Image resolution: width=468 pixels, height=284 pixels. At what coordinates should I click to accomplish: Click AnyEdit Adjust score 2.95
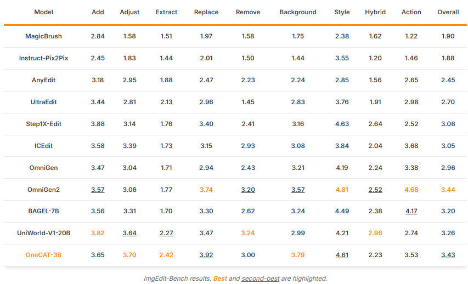129,80
